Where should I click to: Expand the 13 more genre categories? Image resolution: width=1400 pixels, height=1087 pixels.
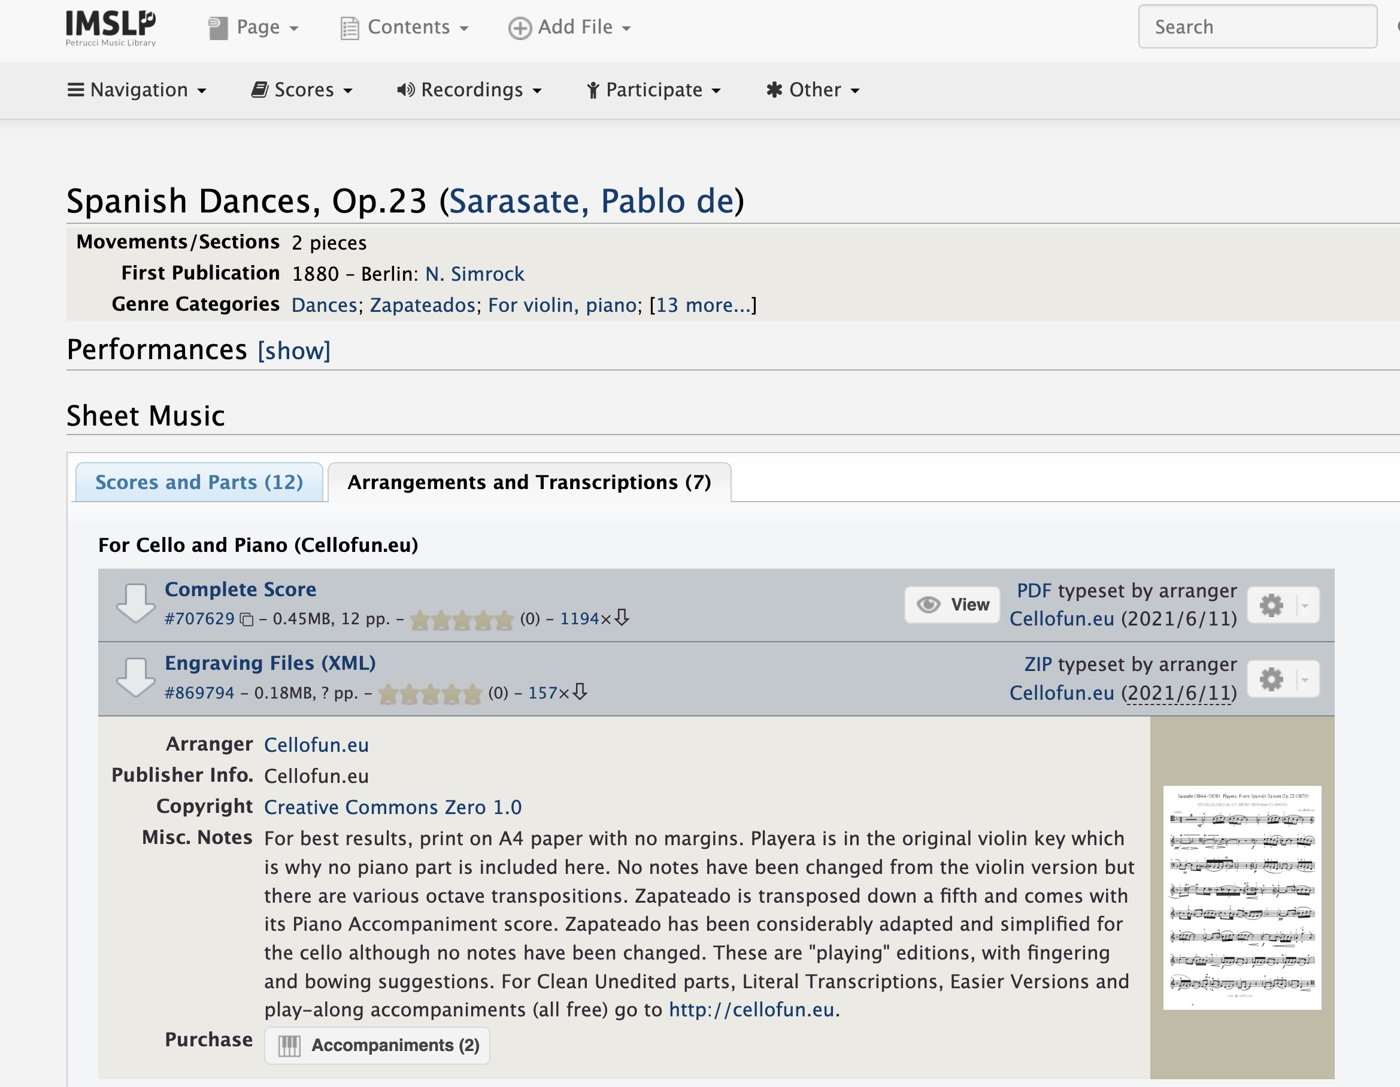(703, 305)
